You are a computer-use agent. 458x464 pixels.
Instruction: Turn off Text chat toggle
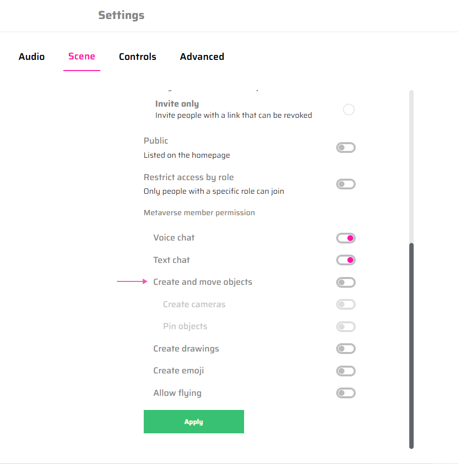[346, 260]
